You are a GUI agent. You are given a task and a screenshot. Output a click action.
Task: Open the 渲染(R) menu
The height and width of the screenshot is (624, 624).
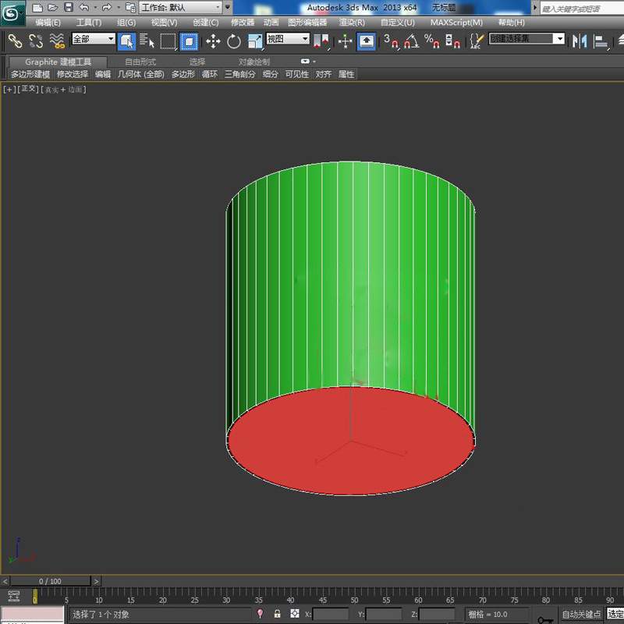click(352, 23)
